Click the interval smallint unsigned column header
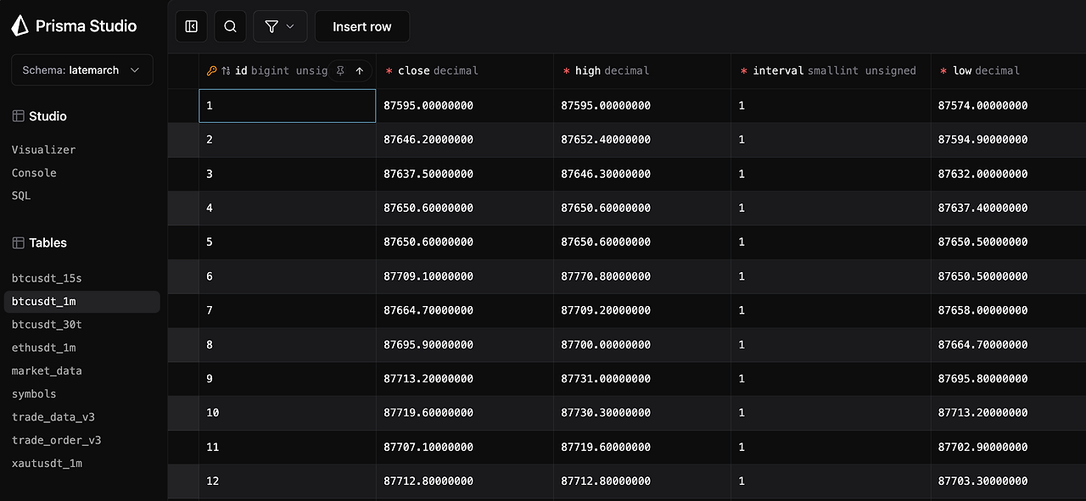 [x=831, y=70]
